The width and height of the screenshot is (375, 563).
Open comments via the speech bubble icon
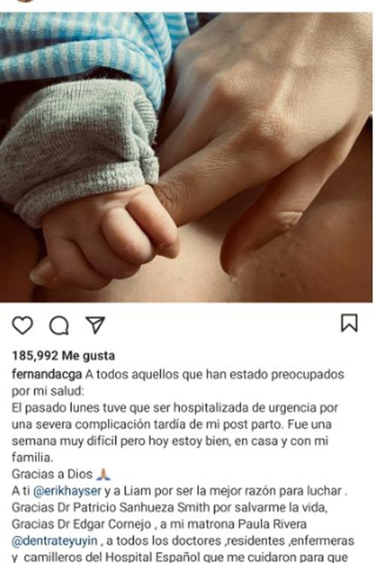(58, 326)
